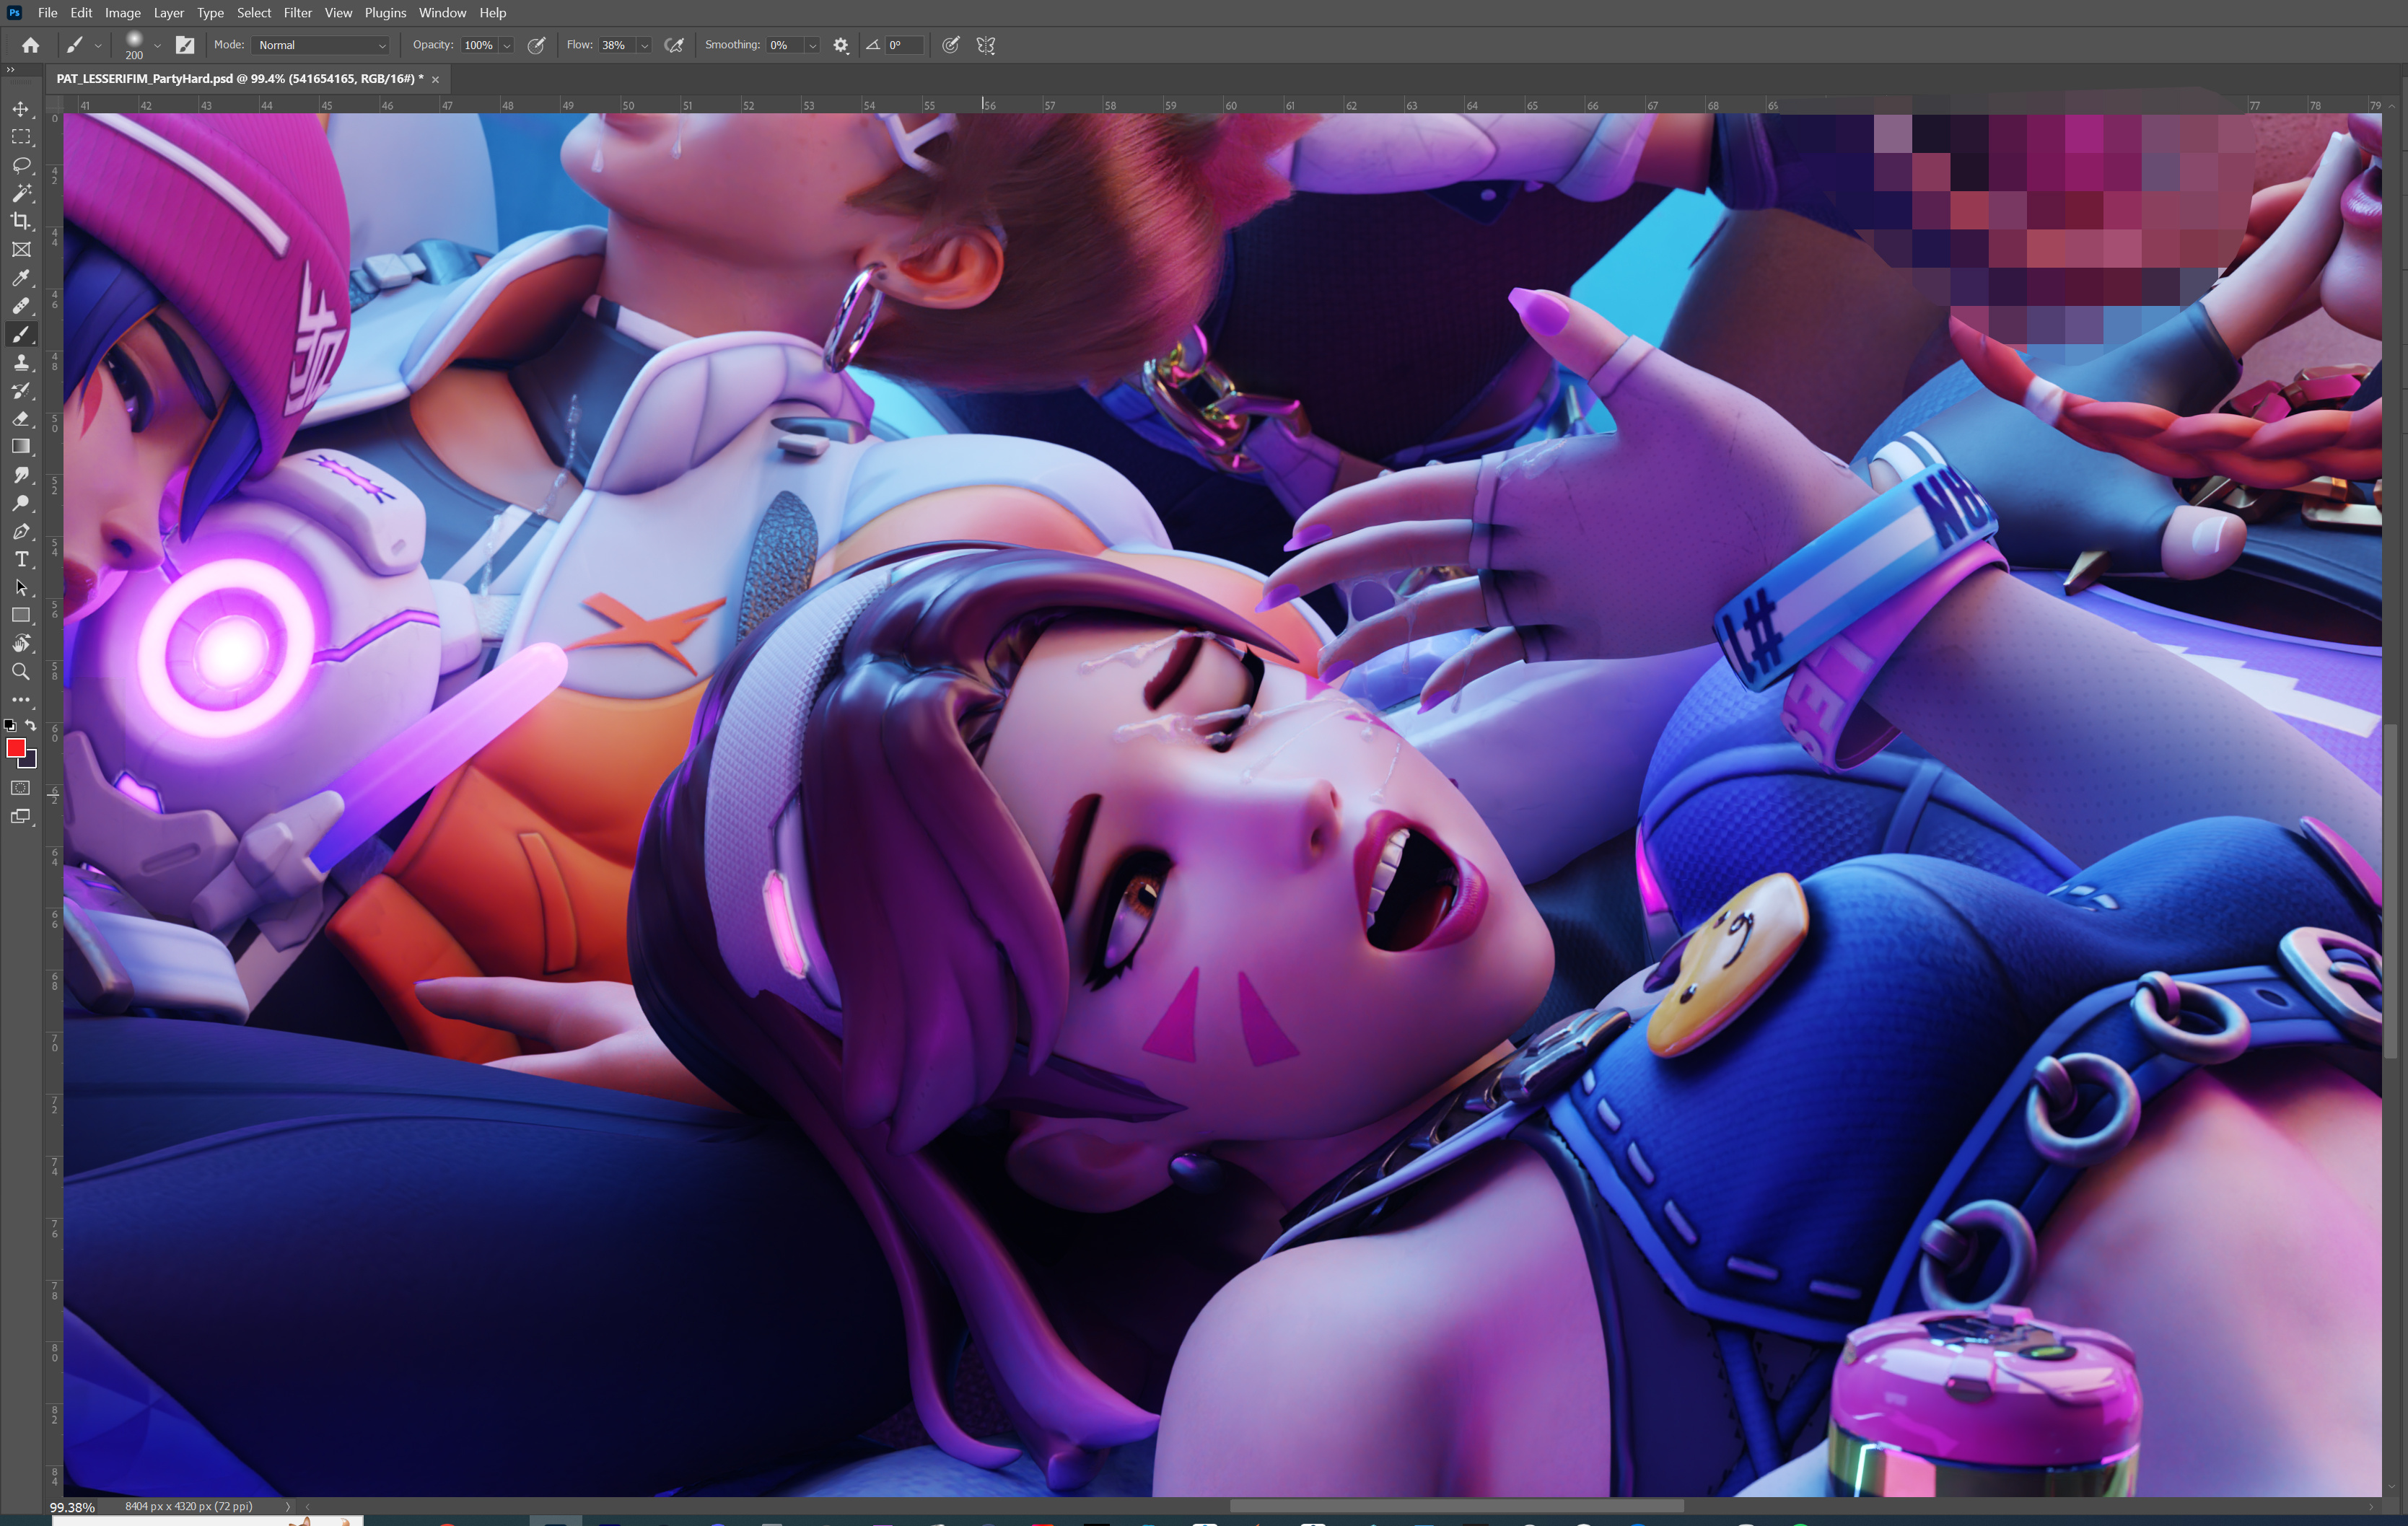
Task: Expand the Flow slider dropdown arrow
Action: pos(644,45)
